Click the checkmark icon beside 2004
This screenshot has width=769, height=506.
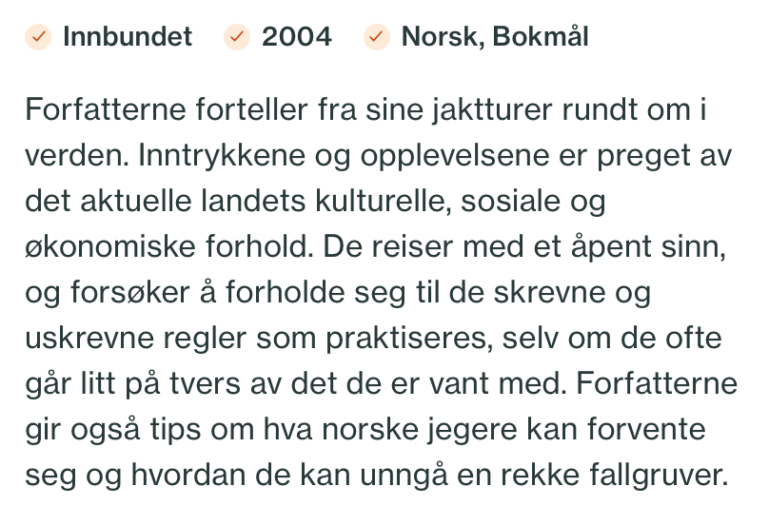pyautogui.click(x=237, y=37)
